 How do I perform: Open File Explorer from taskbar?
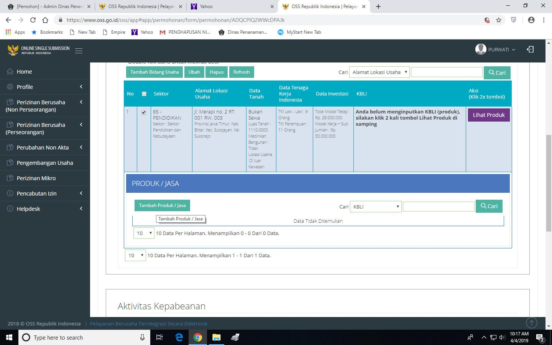[x=217, y=337]
